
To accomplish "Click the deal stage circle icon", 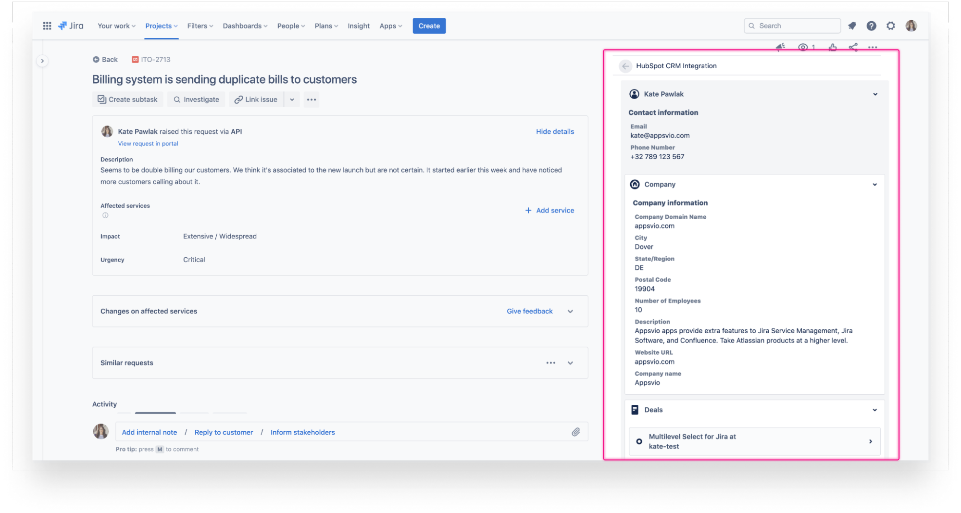I will (x=639, y=441).
